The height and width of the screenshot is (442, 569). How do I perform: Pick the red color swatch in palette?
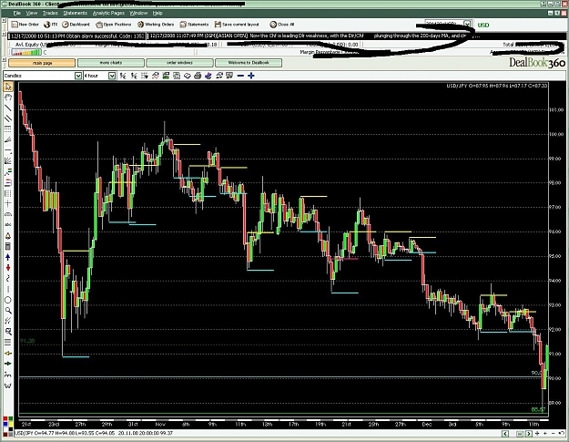coord(5,418)
